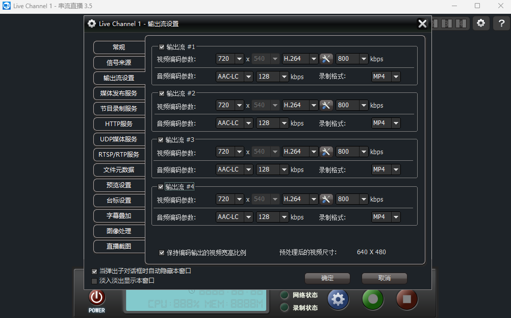Toggle 保持编码输出的视频宽高比例

pos(162,252)
